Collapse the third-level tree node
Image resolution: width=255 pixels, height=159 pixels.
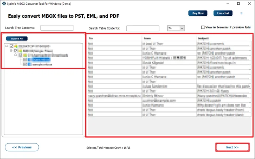point(15,55)
